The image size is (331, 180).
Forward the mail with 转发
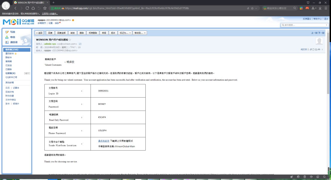point(73,33)
